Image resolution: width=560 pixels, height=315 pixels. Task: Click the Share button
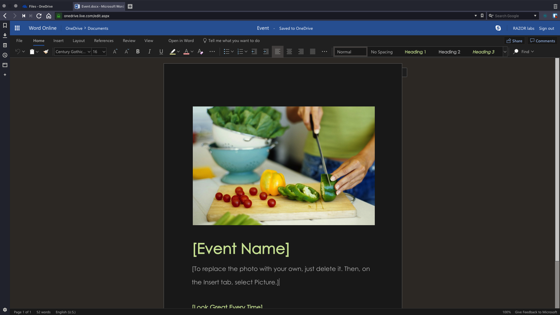514,40
